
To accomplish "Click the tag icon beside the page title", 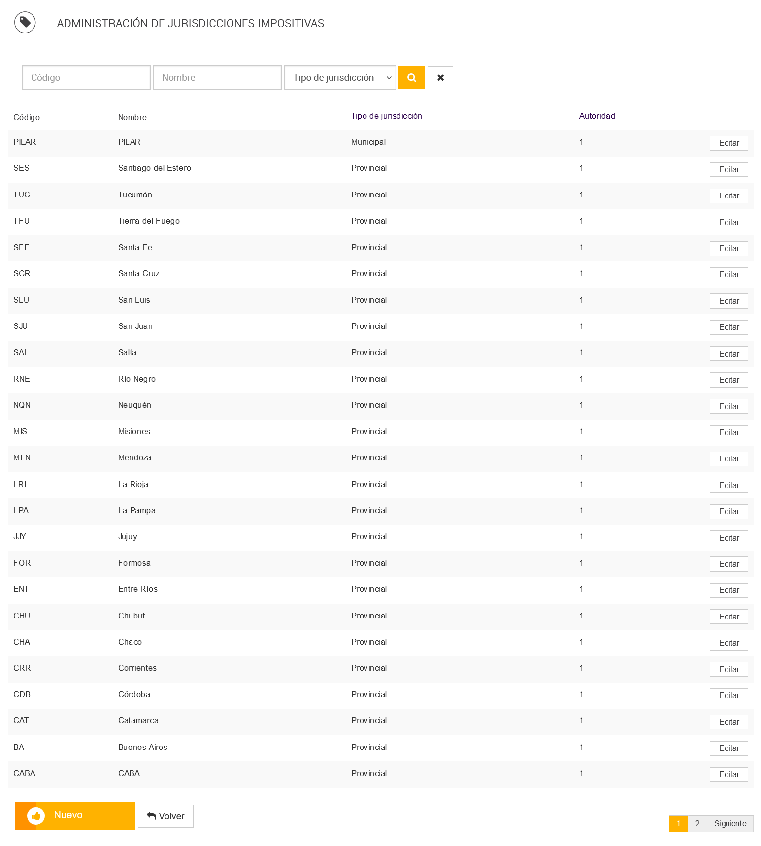I will [x=25, y=23].
